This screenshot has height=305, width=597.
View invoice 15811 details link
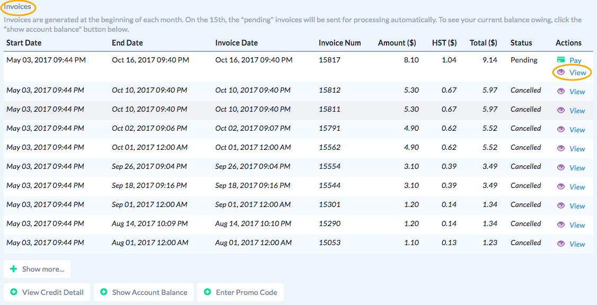point(577,111)
